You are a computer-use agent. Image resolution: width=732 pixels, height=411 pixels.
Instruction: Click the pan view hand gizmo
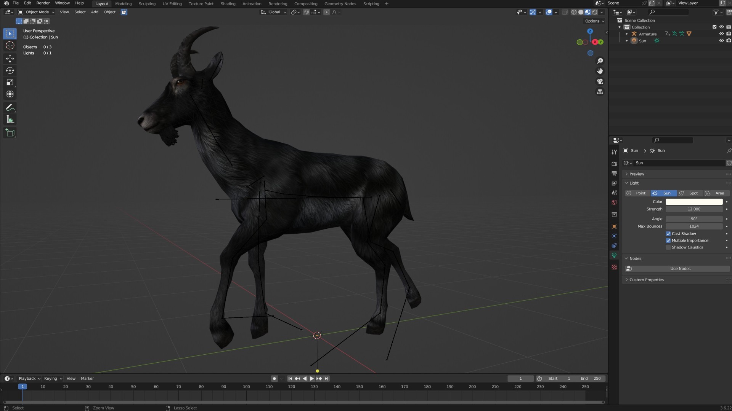[x=600, y=71]
